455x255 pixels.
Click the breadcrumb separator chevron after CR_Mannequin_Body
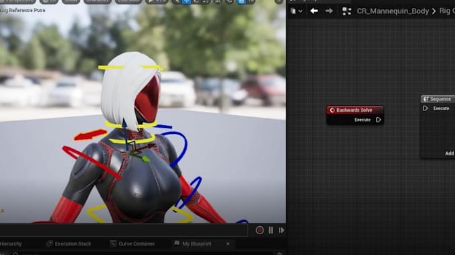[434, 11]
